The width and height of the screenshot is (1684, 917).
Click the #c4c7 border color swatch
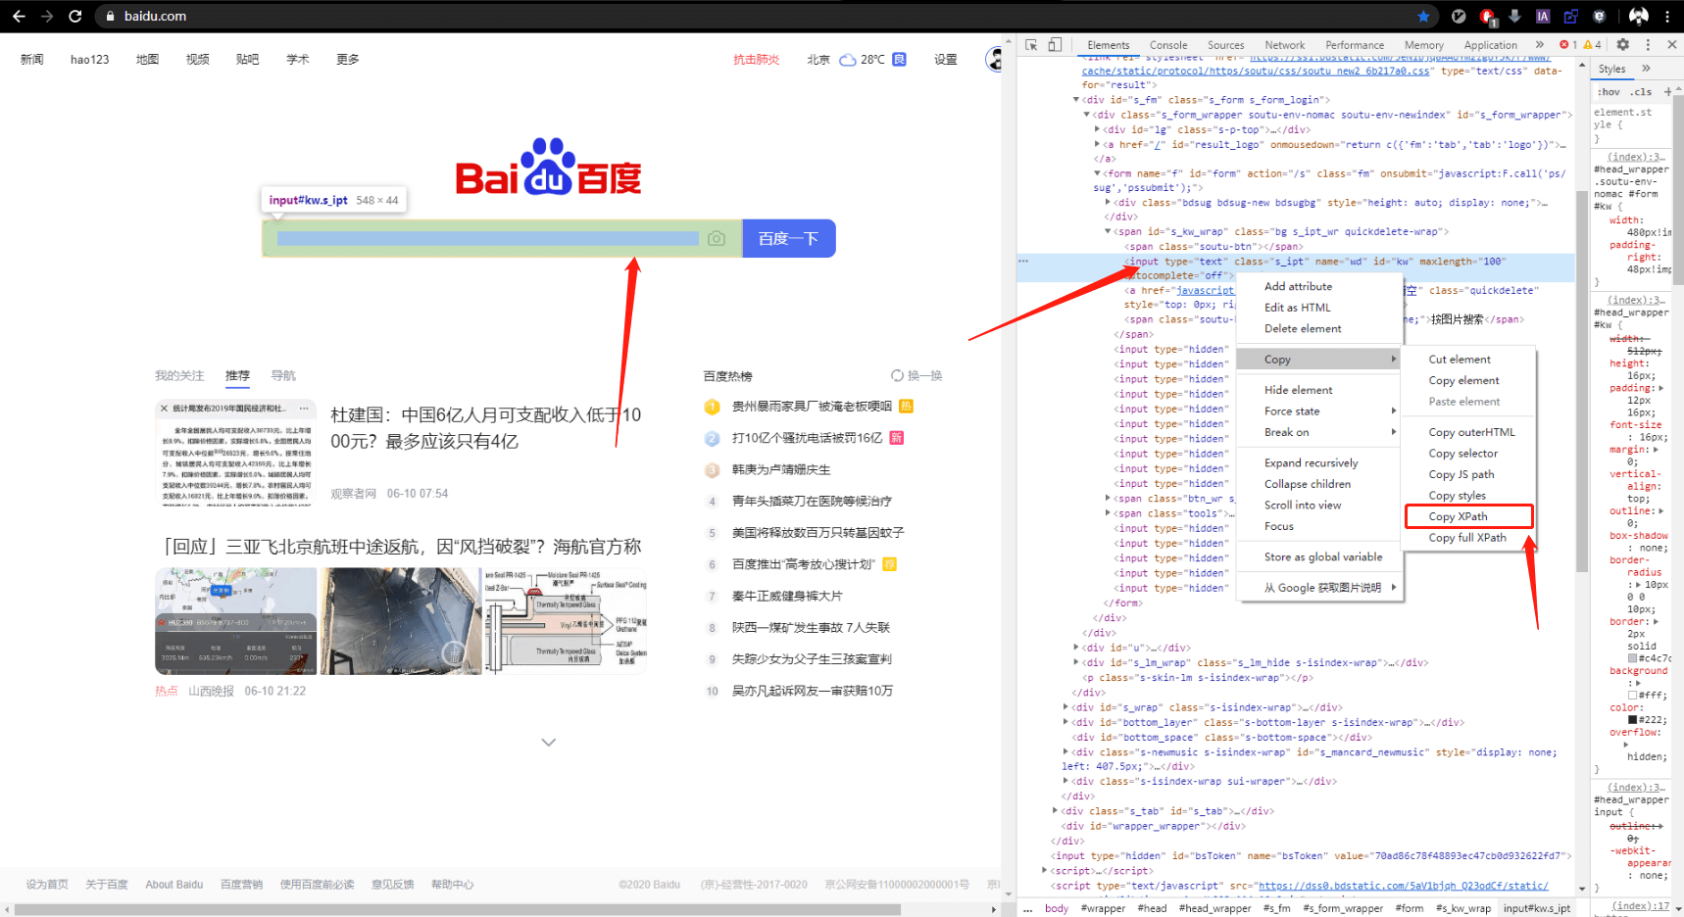coord(1633,658)
